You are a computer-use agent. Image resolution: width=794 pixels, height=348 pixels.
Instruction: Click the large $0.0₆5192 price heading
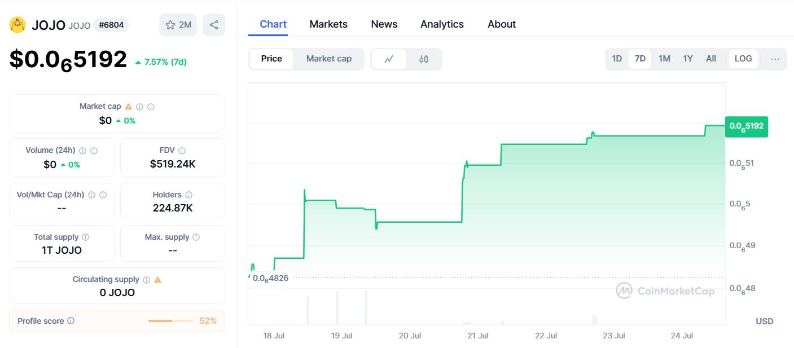pyautogui.click(x=68, y=60)
